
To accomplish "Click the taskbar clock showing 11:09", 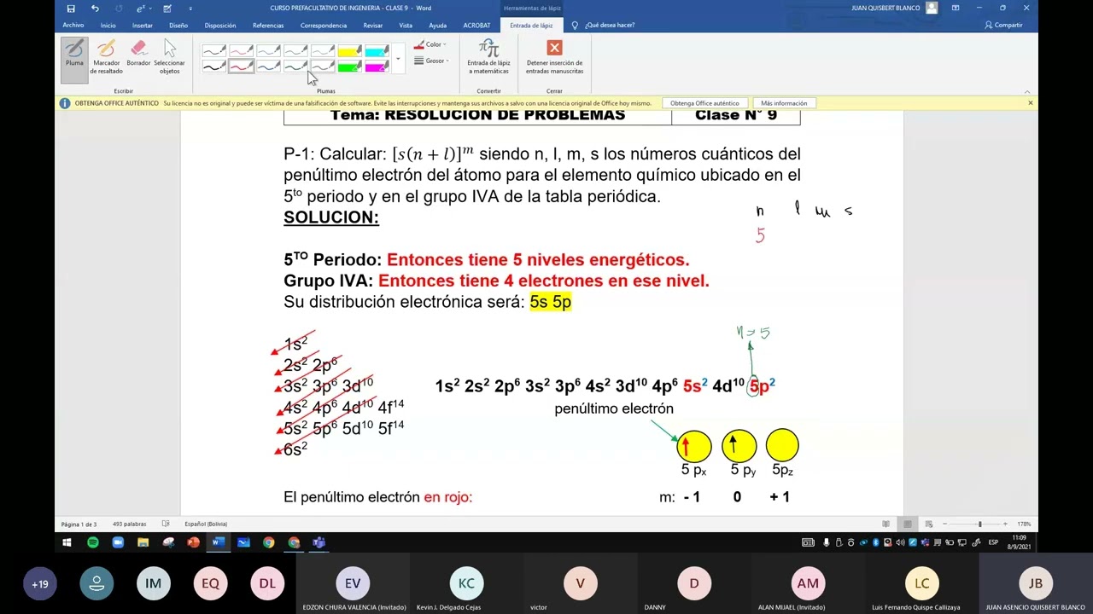I will click(1019, 542).
